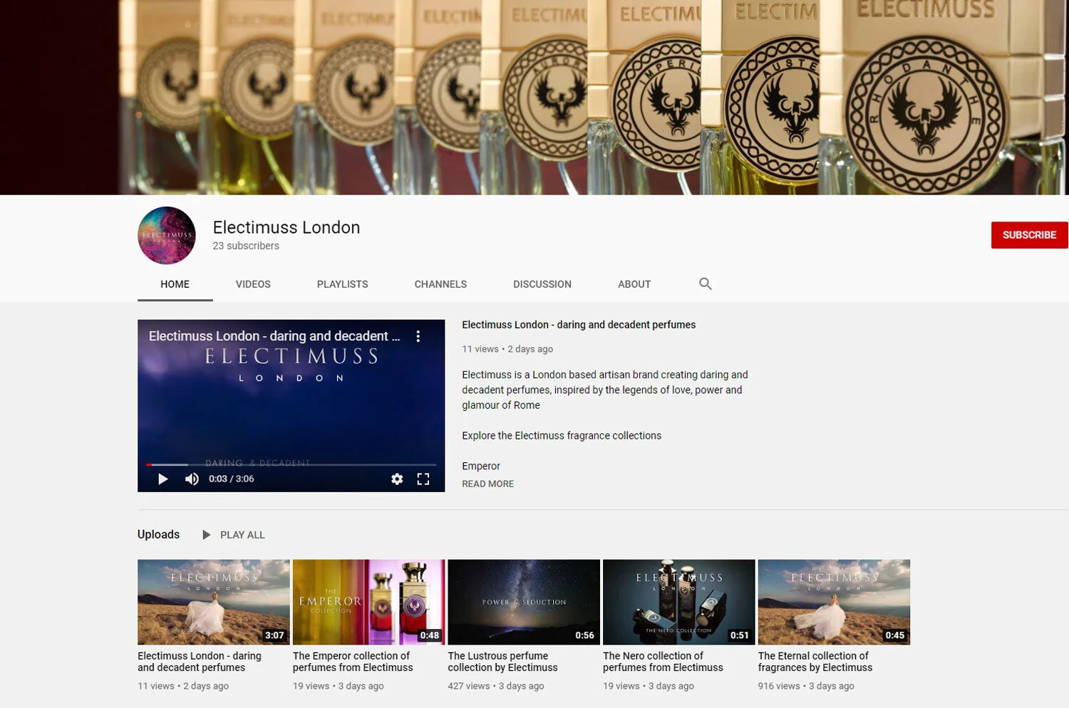Open featured video settings gear
Screen dimensions: 1069x708
point(397,479)
